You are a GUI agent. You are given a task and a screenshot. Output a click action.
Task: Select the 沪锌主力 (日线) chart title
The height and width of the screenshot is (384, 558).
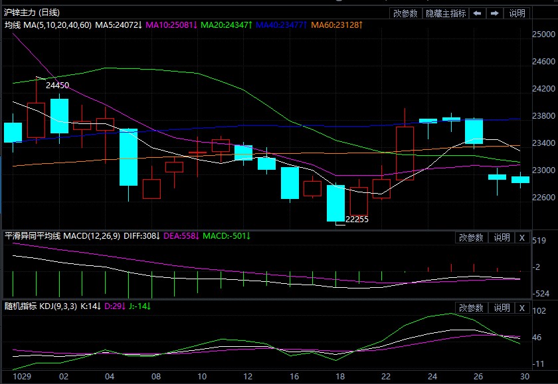coord(32,13)
